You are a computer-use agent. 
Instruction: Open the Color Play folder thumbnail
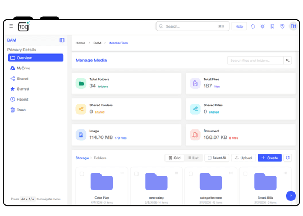point(102,181)
